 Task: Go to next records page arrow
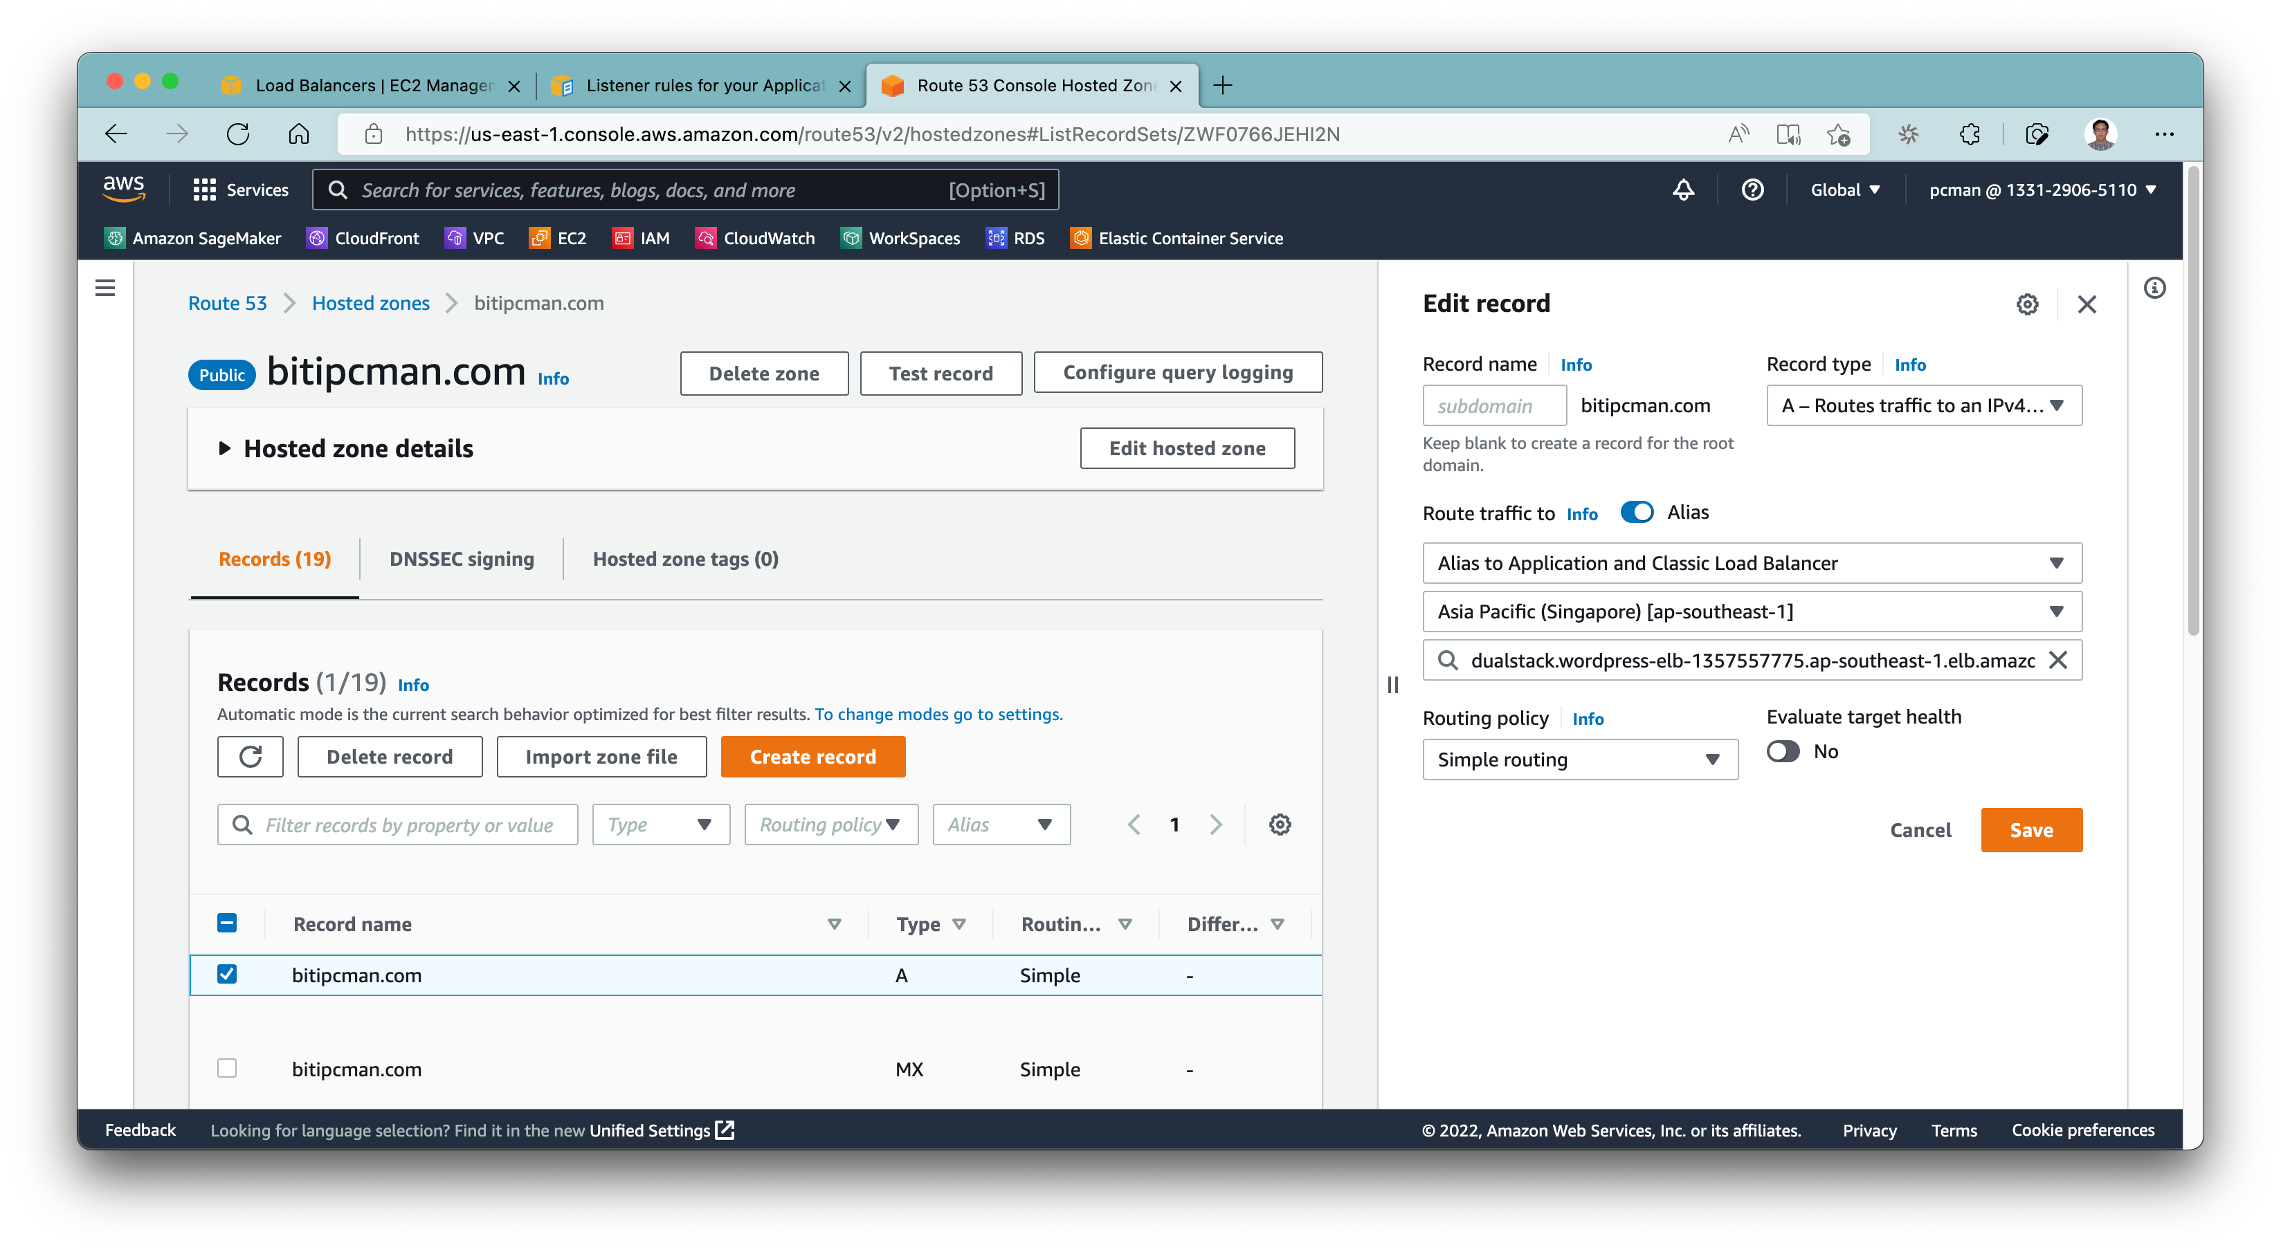tap(1216, 825)
